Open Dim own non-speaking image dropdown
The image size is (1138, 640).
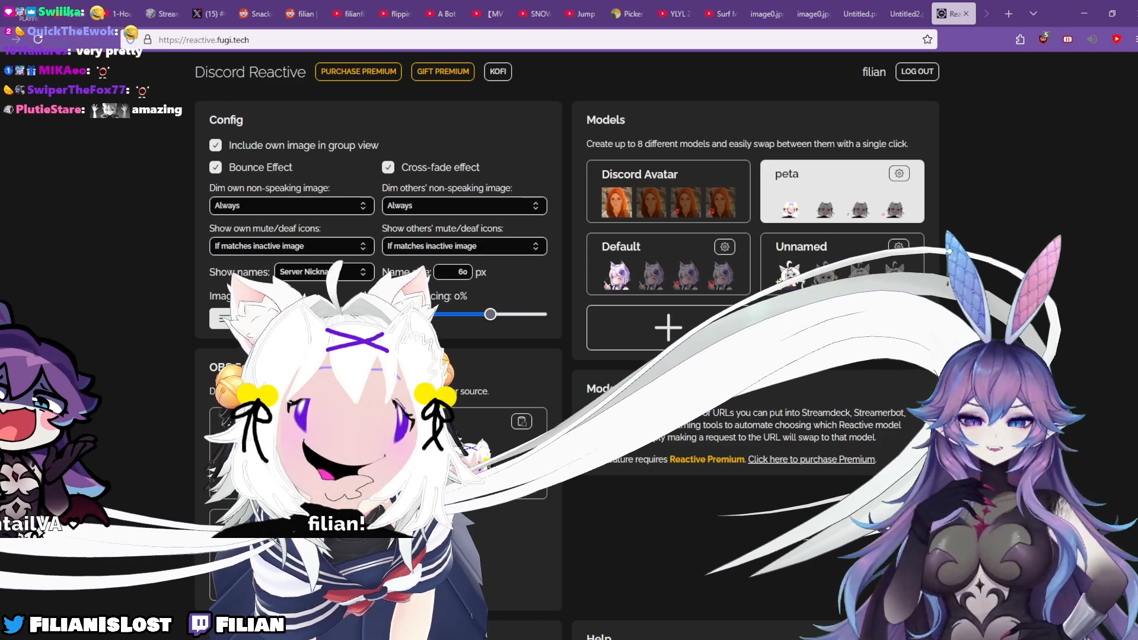[x=292, y=206]
